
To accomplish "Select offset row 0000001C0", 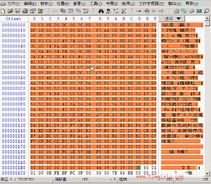I will point(14,173).
